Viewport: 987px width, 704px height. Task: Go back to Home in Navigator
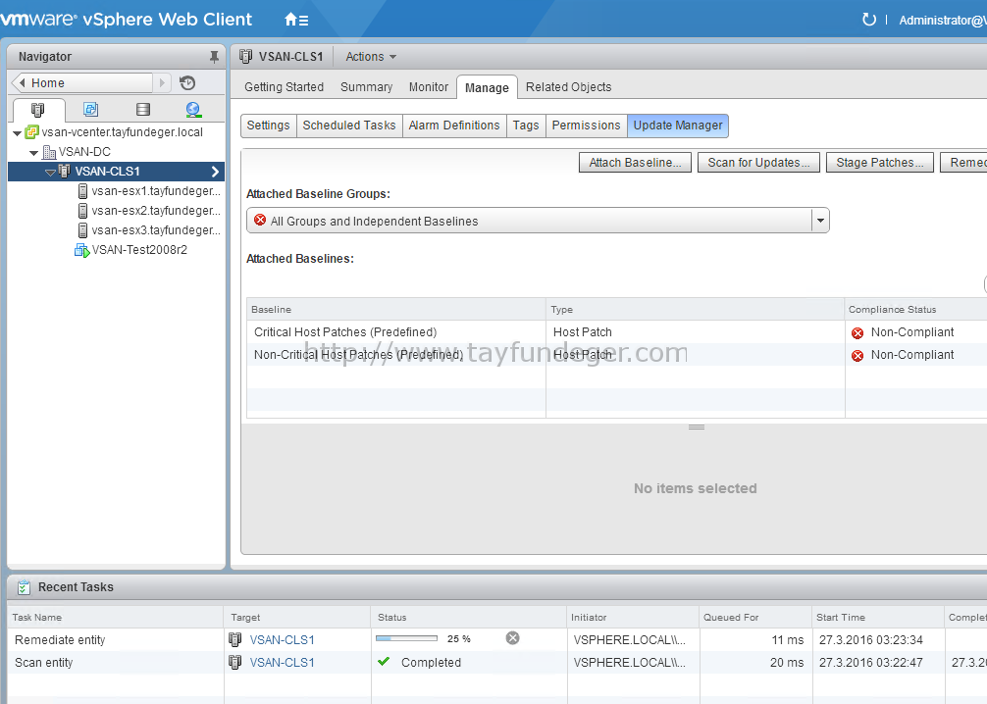(x=82, y=83)
